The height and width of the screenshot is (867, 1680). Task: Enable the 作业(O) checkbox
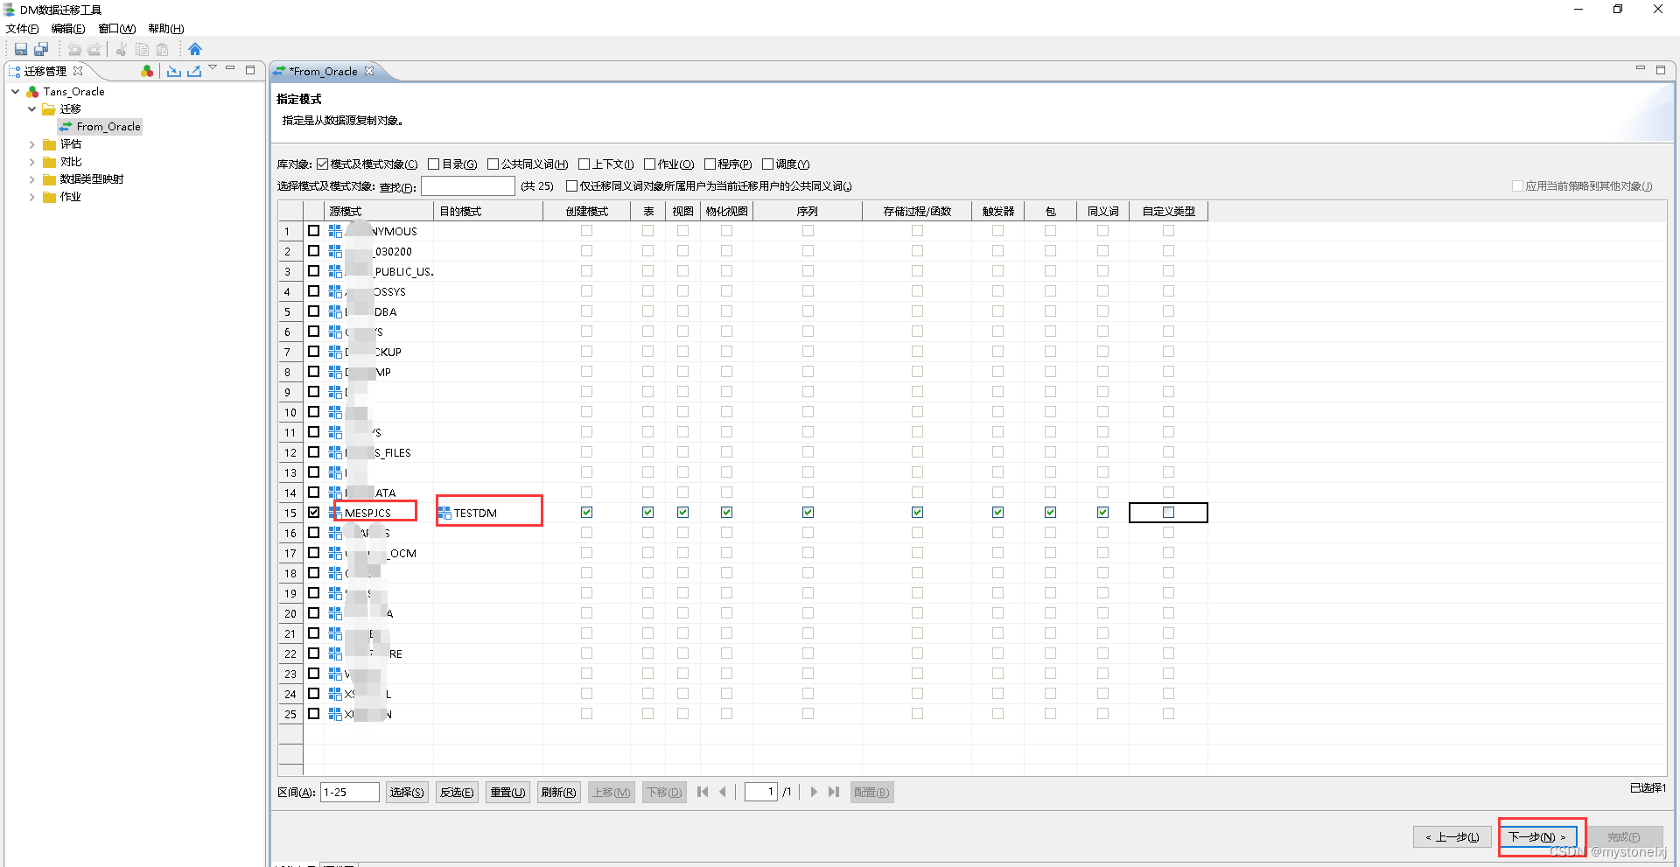tap(650, 164)
